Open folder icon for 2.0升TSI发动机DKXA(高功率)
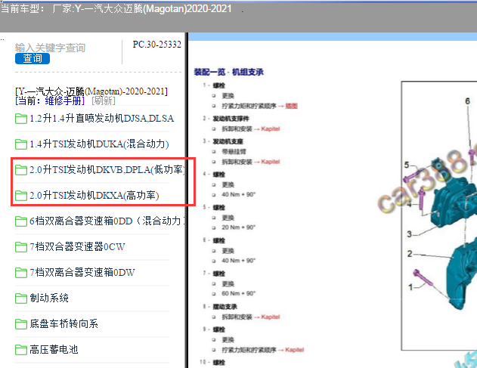This screenshot has height=368, width=477. pyautogui.click(x=21, y=195)
